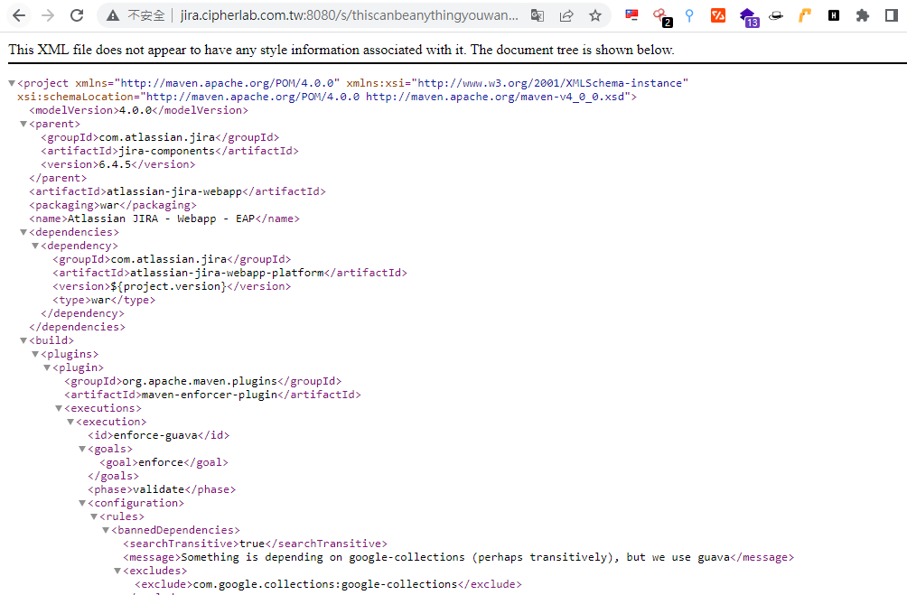Collapse the dependency element
Screen dimensions: 907x595
pos(35,246)
